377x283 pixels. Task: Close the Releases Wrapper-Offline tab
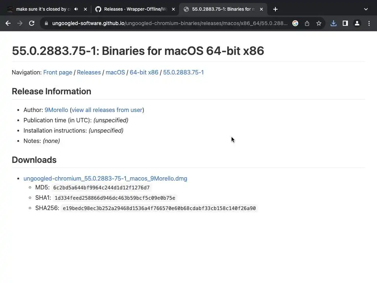click(x=173, y=9)
